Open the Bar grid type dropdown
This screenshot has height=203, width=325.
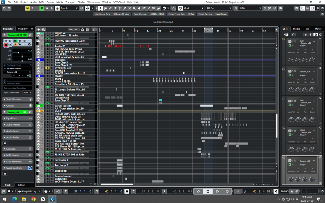219,8
